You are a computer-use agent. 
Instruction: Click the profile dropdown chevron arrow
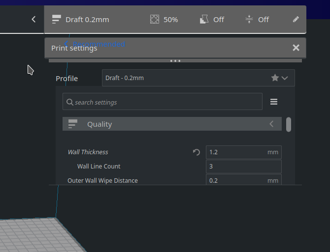285,78
